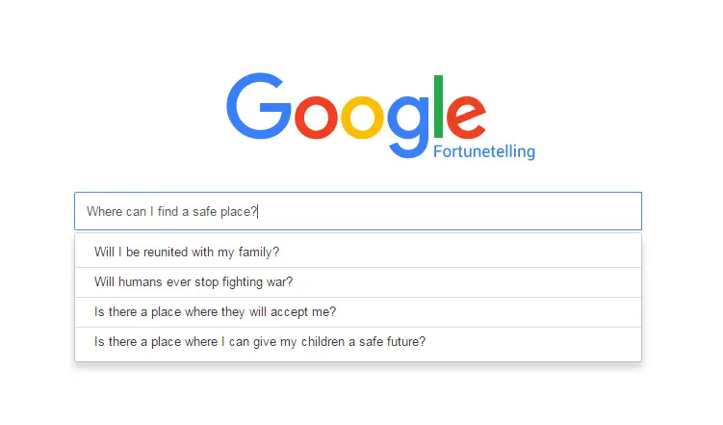Pick "Is there a place where they will accept me?"
This screenshot has width=723, height=425.
pos(358,312)
